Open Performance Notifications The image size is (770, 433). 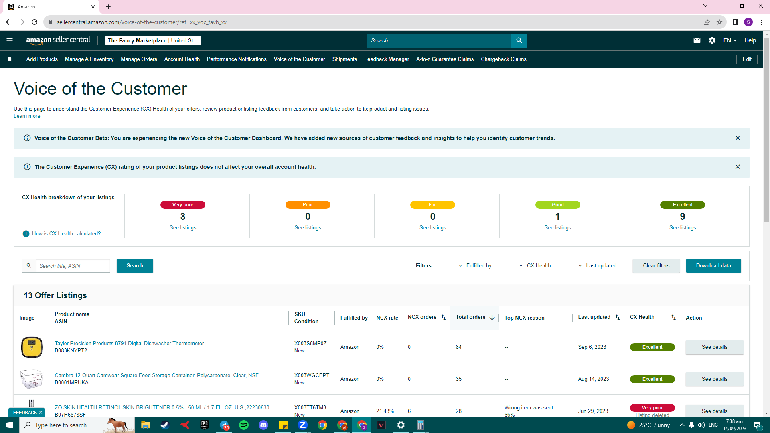coord(237,59)
